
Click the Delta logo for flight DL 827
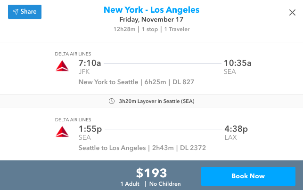[x=62, y=66]
